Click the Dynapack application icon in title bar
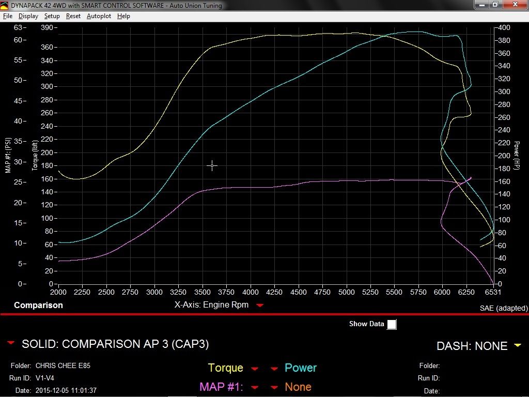This screenshot has height=397, width=529. point(4,5)
